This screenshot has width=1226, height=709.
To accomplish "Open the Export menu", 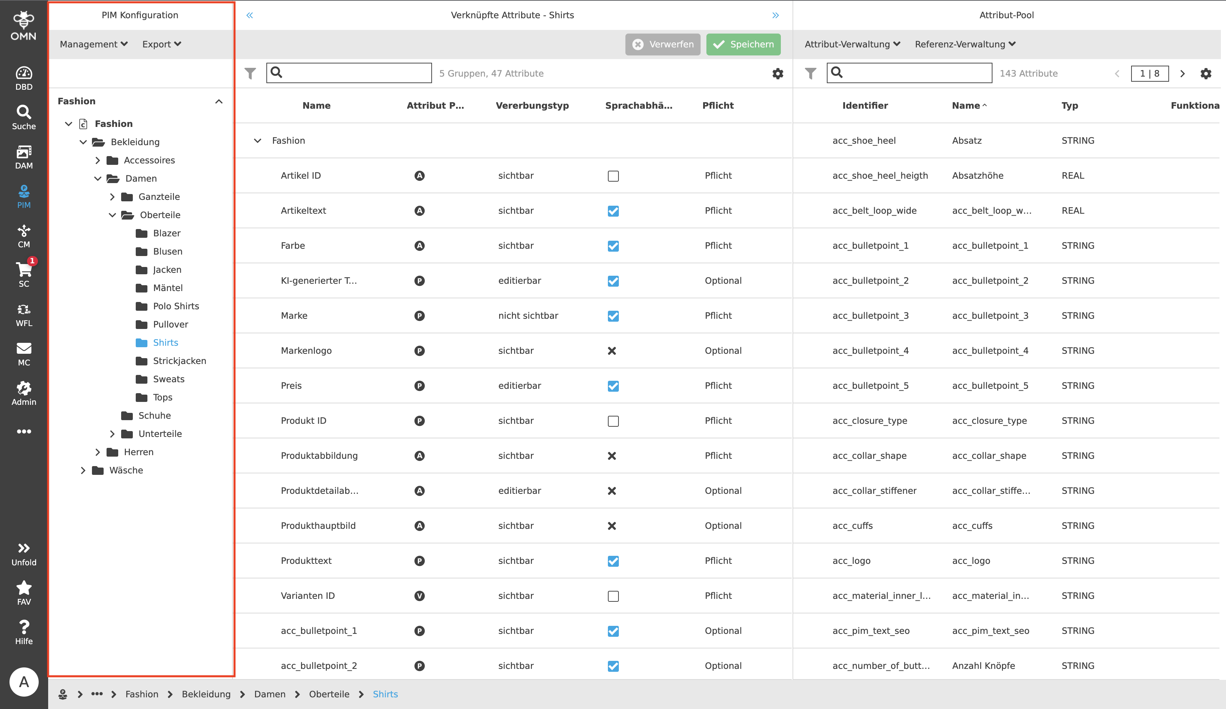I will pyautogui.click(x=161, y=44).
